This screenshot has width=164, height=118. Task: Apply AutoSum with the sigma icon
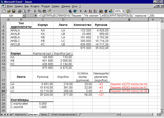point(81,11)
